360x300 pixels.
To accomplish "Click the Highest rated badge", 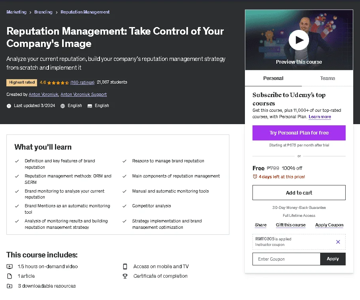I will [x=22, y=82].
